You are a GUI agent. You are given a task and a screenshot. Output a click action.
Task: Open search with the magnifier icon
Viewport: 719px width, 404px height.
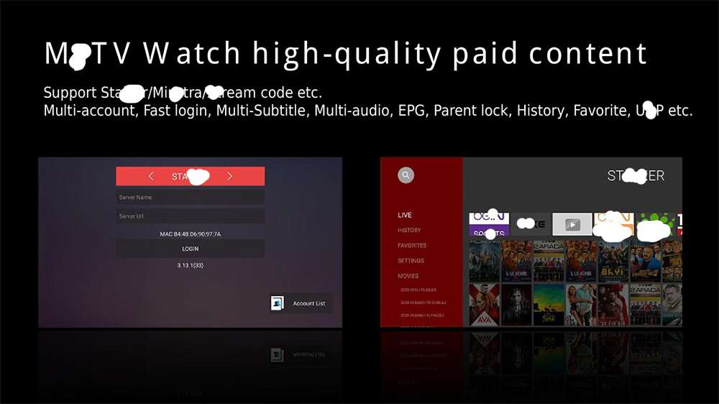[x=406, y=175]
